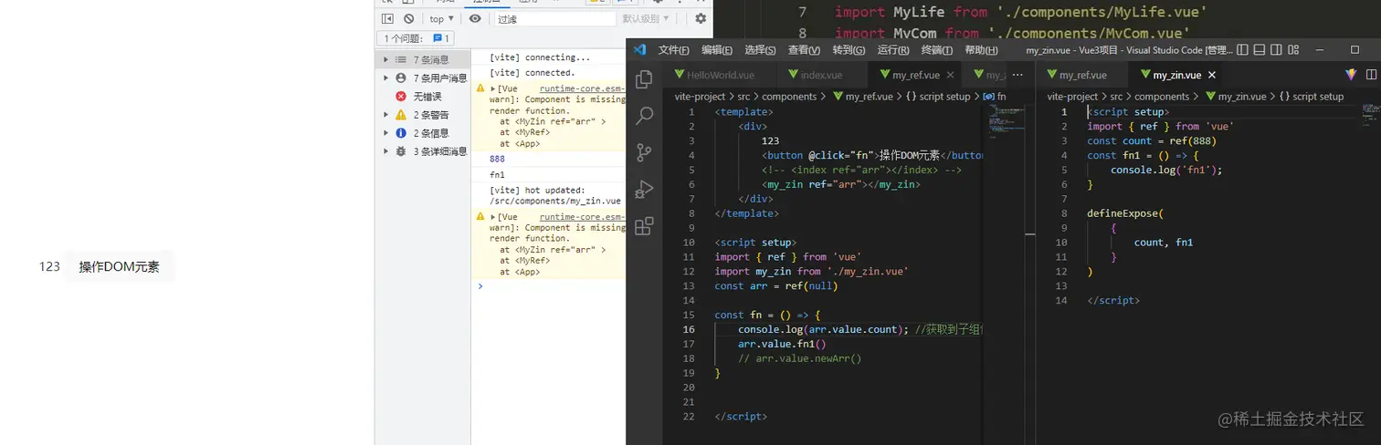The height and width of the screenshot is (445, 1381).
Task: Expand the first Vue warn console message
Action: pos(493,89)
